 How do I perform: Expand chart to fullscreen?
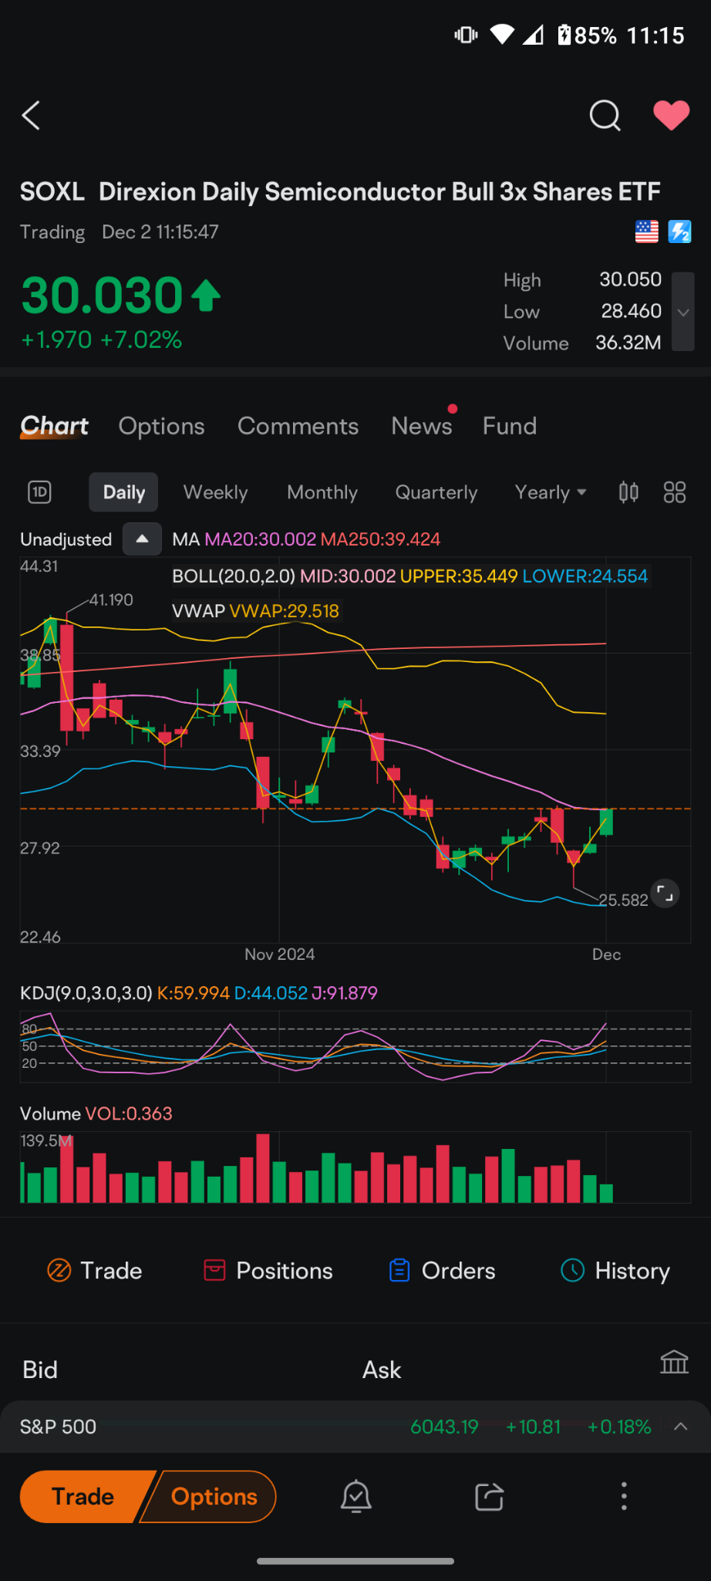click(665, 894)
